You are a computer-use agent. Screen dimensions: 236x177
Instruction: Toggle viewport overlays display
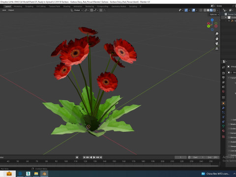(x=194, y=10)
